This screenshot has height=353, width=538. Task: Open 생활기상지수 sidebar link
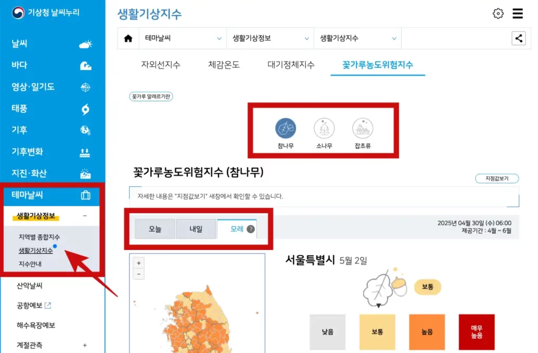pos(36,251)
